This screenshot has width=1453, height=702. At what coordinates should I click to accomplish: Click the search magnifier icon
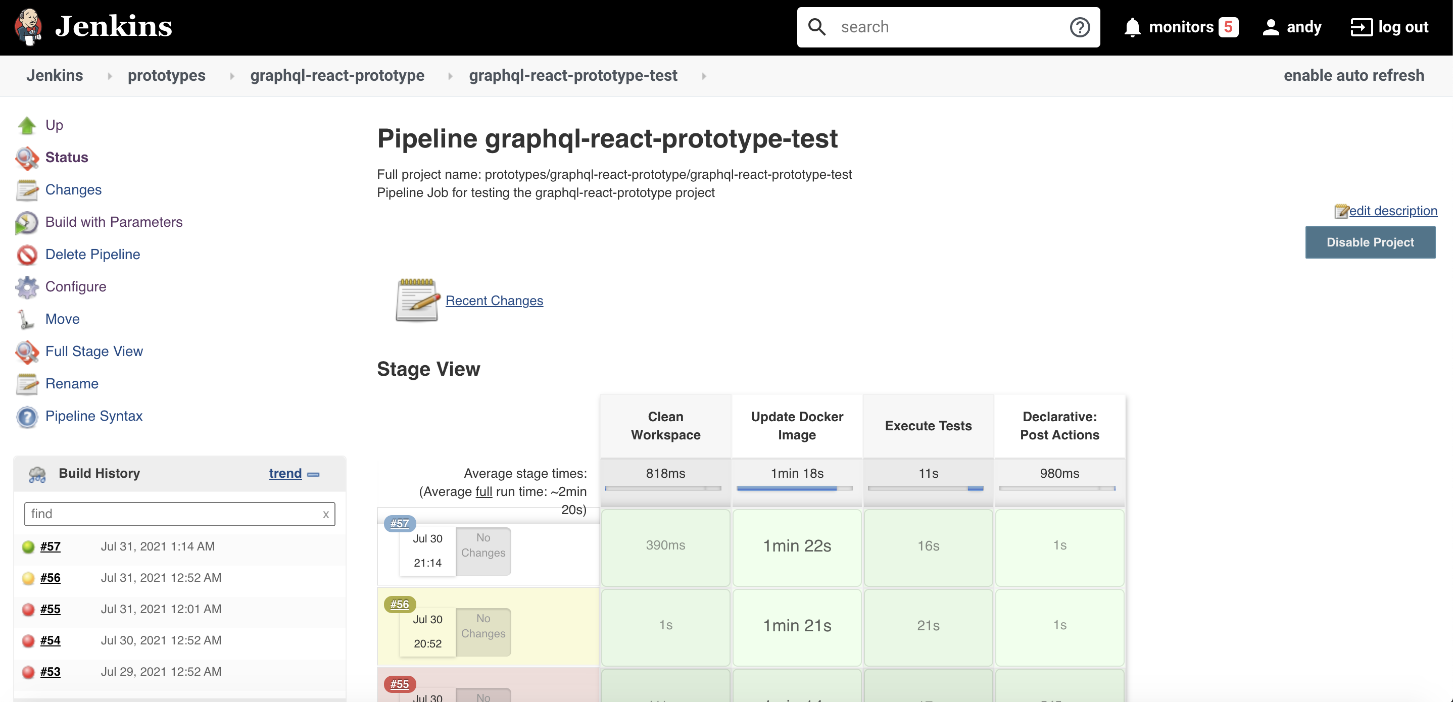click(816, 26)
